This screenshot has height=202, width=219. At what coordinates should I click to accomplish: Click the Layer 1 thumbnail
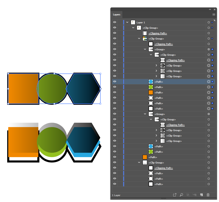(133, 22)
